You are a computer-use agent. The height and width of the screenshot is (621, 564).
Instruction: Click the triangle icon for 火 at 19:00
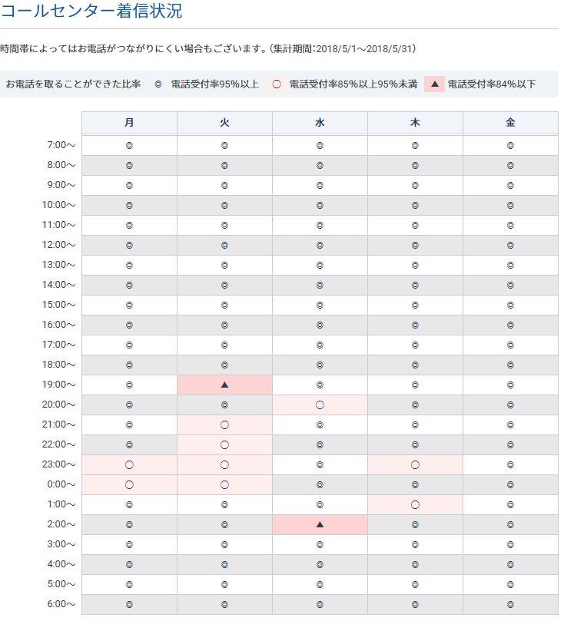(x=224, y=385)
